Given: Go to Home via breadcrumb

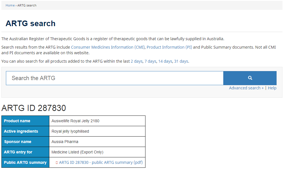Looking at the screenshot, I should click(x=10, y=5).
